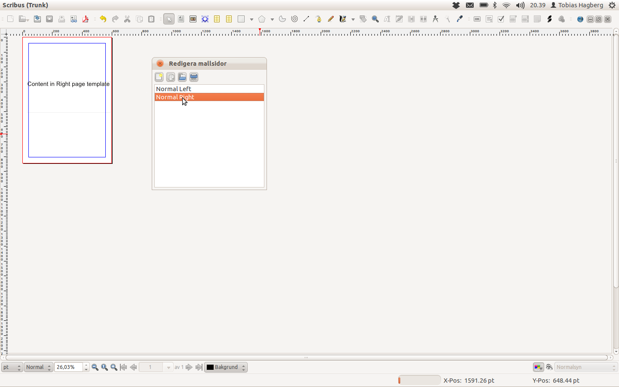
Task: Insert a PDF checkbox field
Action: [501, 19]
